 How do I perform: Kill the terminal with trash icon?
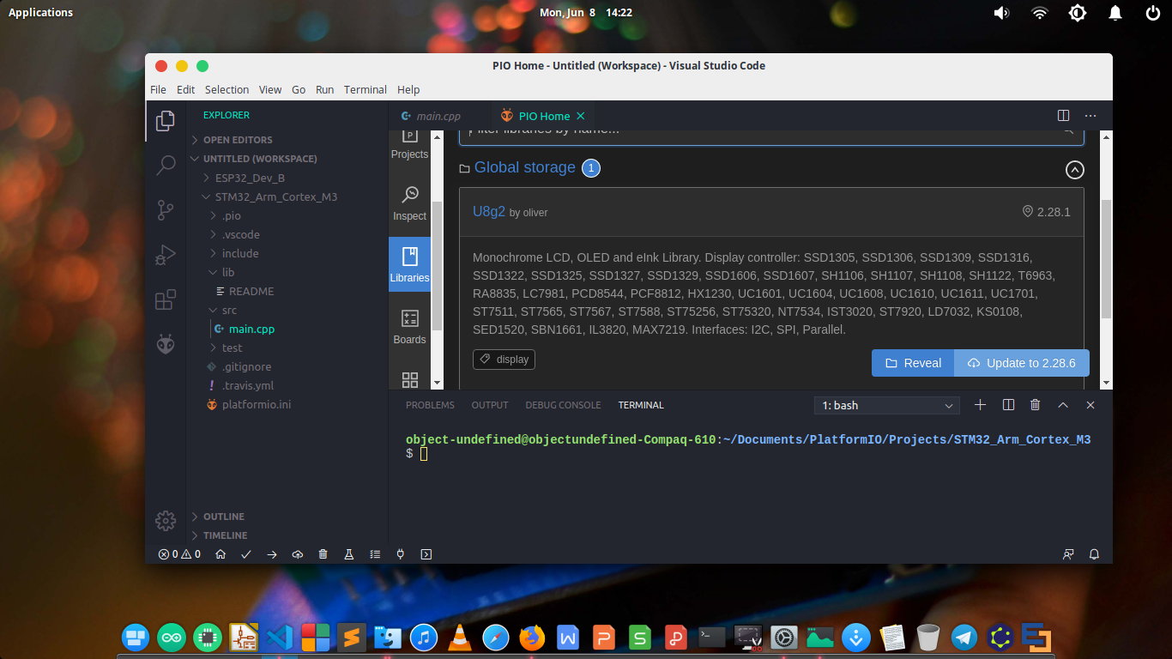(1036, 405)
